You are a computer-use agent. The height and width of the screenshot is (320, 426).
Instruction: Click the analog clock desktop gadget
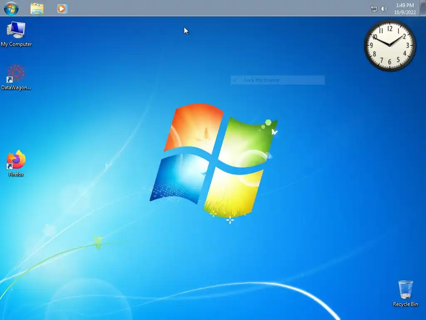tap(389, 45)
